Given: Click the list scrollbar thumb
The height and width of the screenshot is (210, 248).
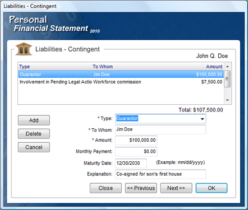Looking at the screenshot, I should (x=227, y=79).
